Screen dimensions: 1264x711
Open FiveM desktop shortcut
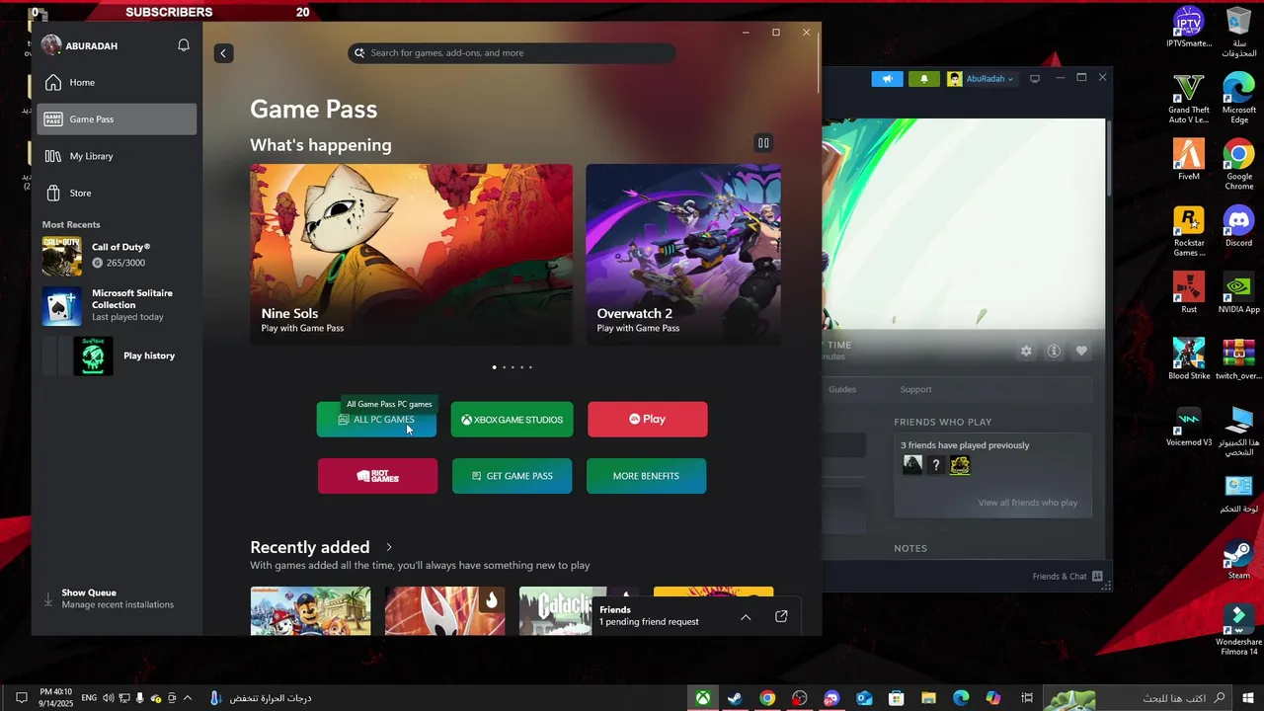[1189, 159]
